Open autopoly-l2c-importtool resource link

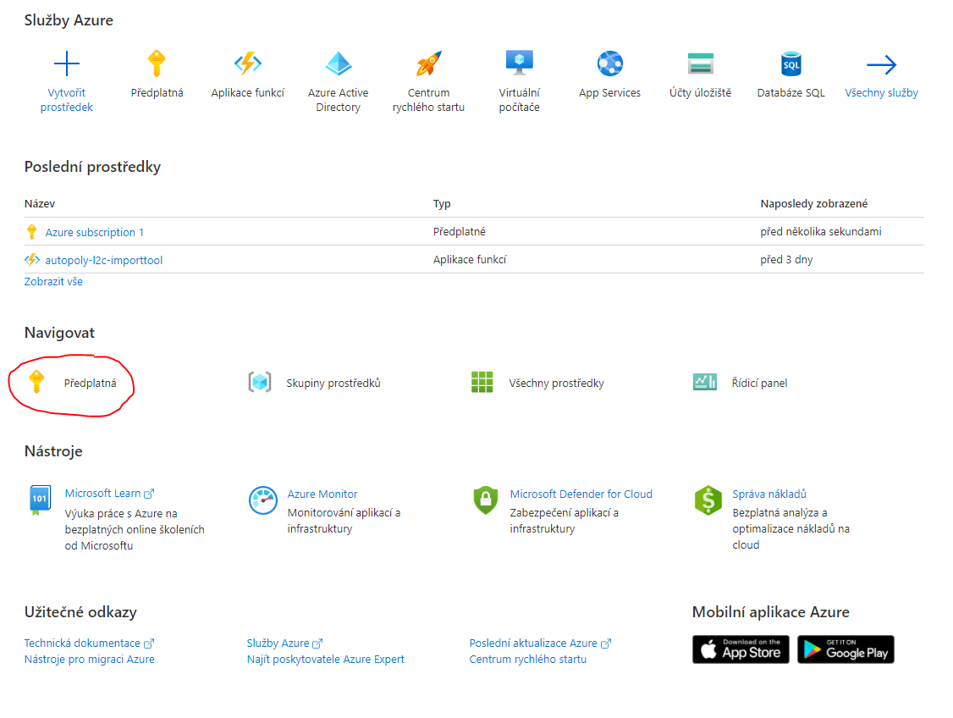pyautogui.click(x=103, y=260)
